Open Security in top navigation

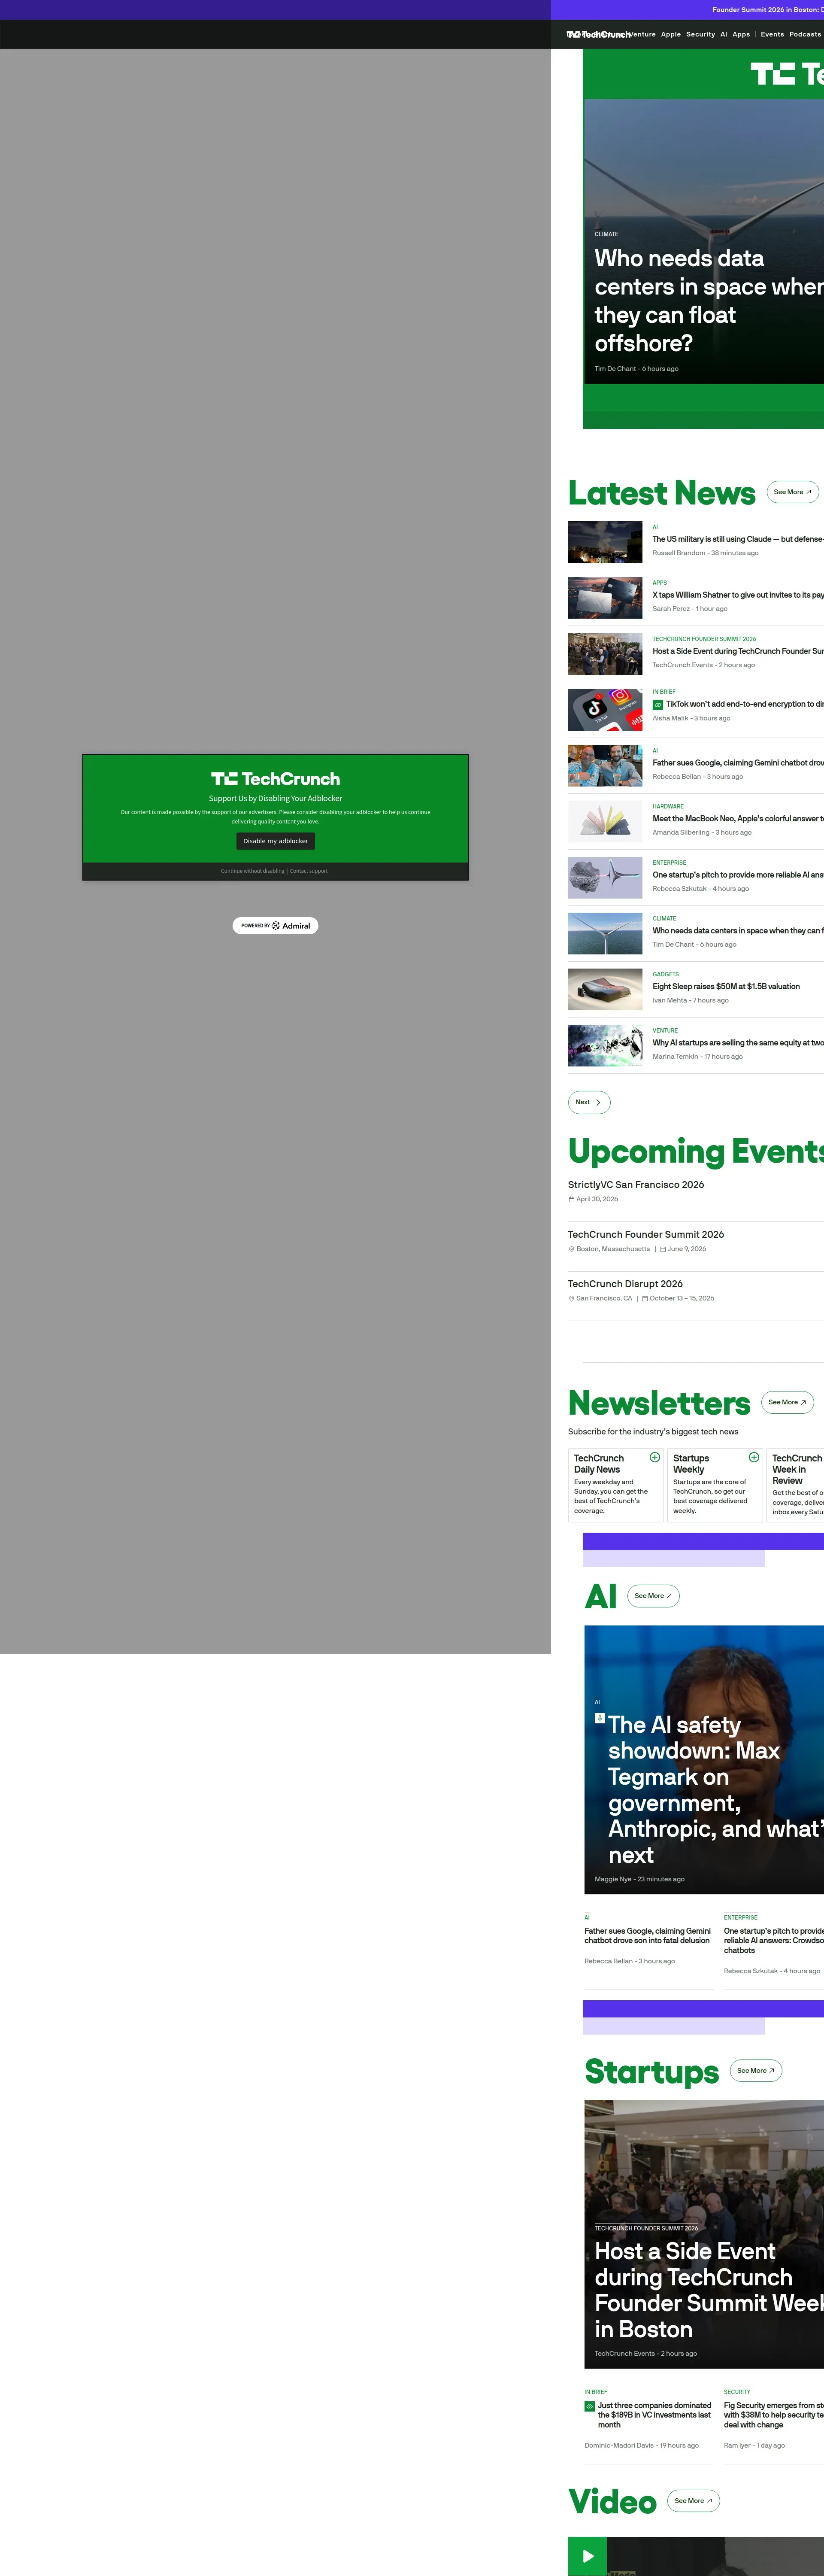pos(700,34)
